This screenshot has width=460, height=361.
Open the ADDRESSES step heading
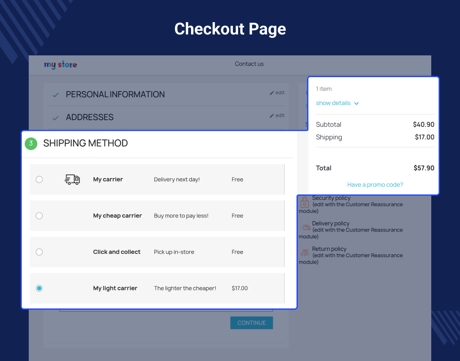(90, 117)
